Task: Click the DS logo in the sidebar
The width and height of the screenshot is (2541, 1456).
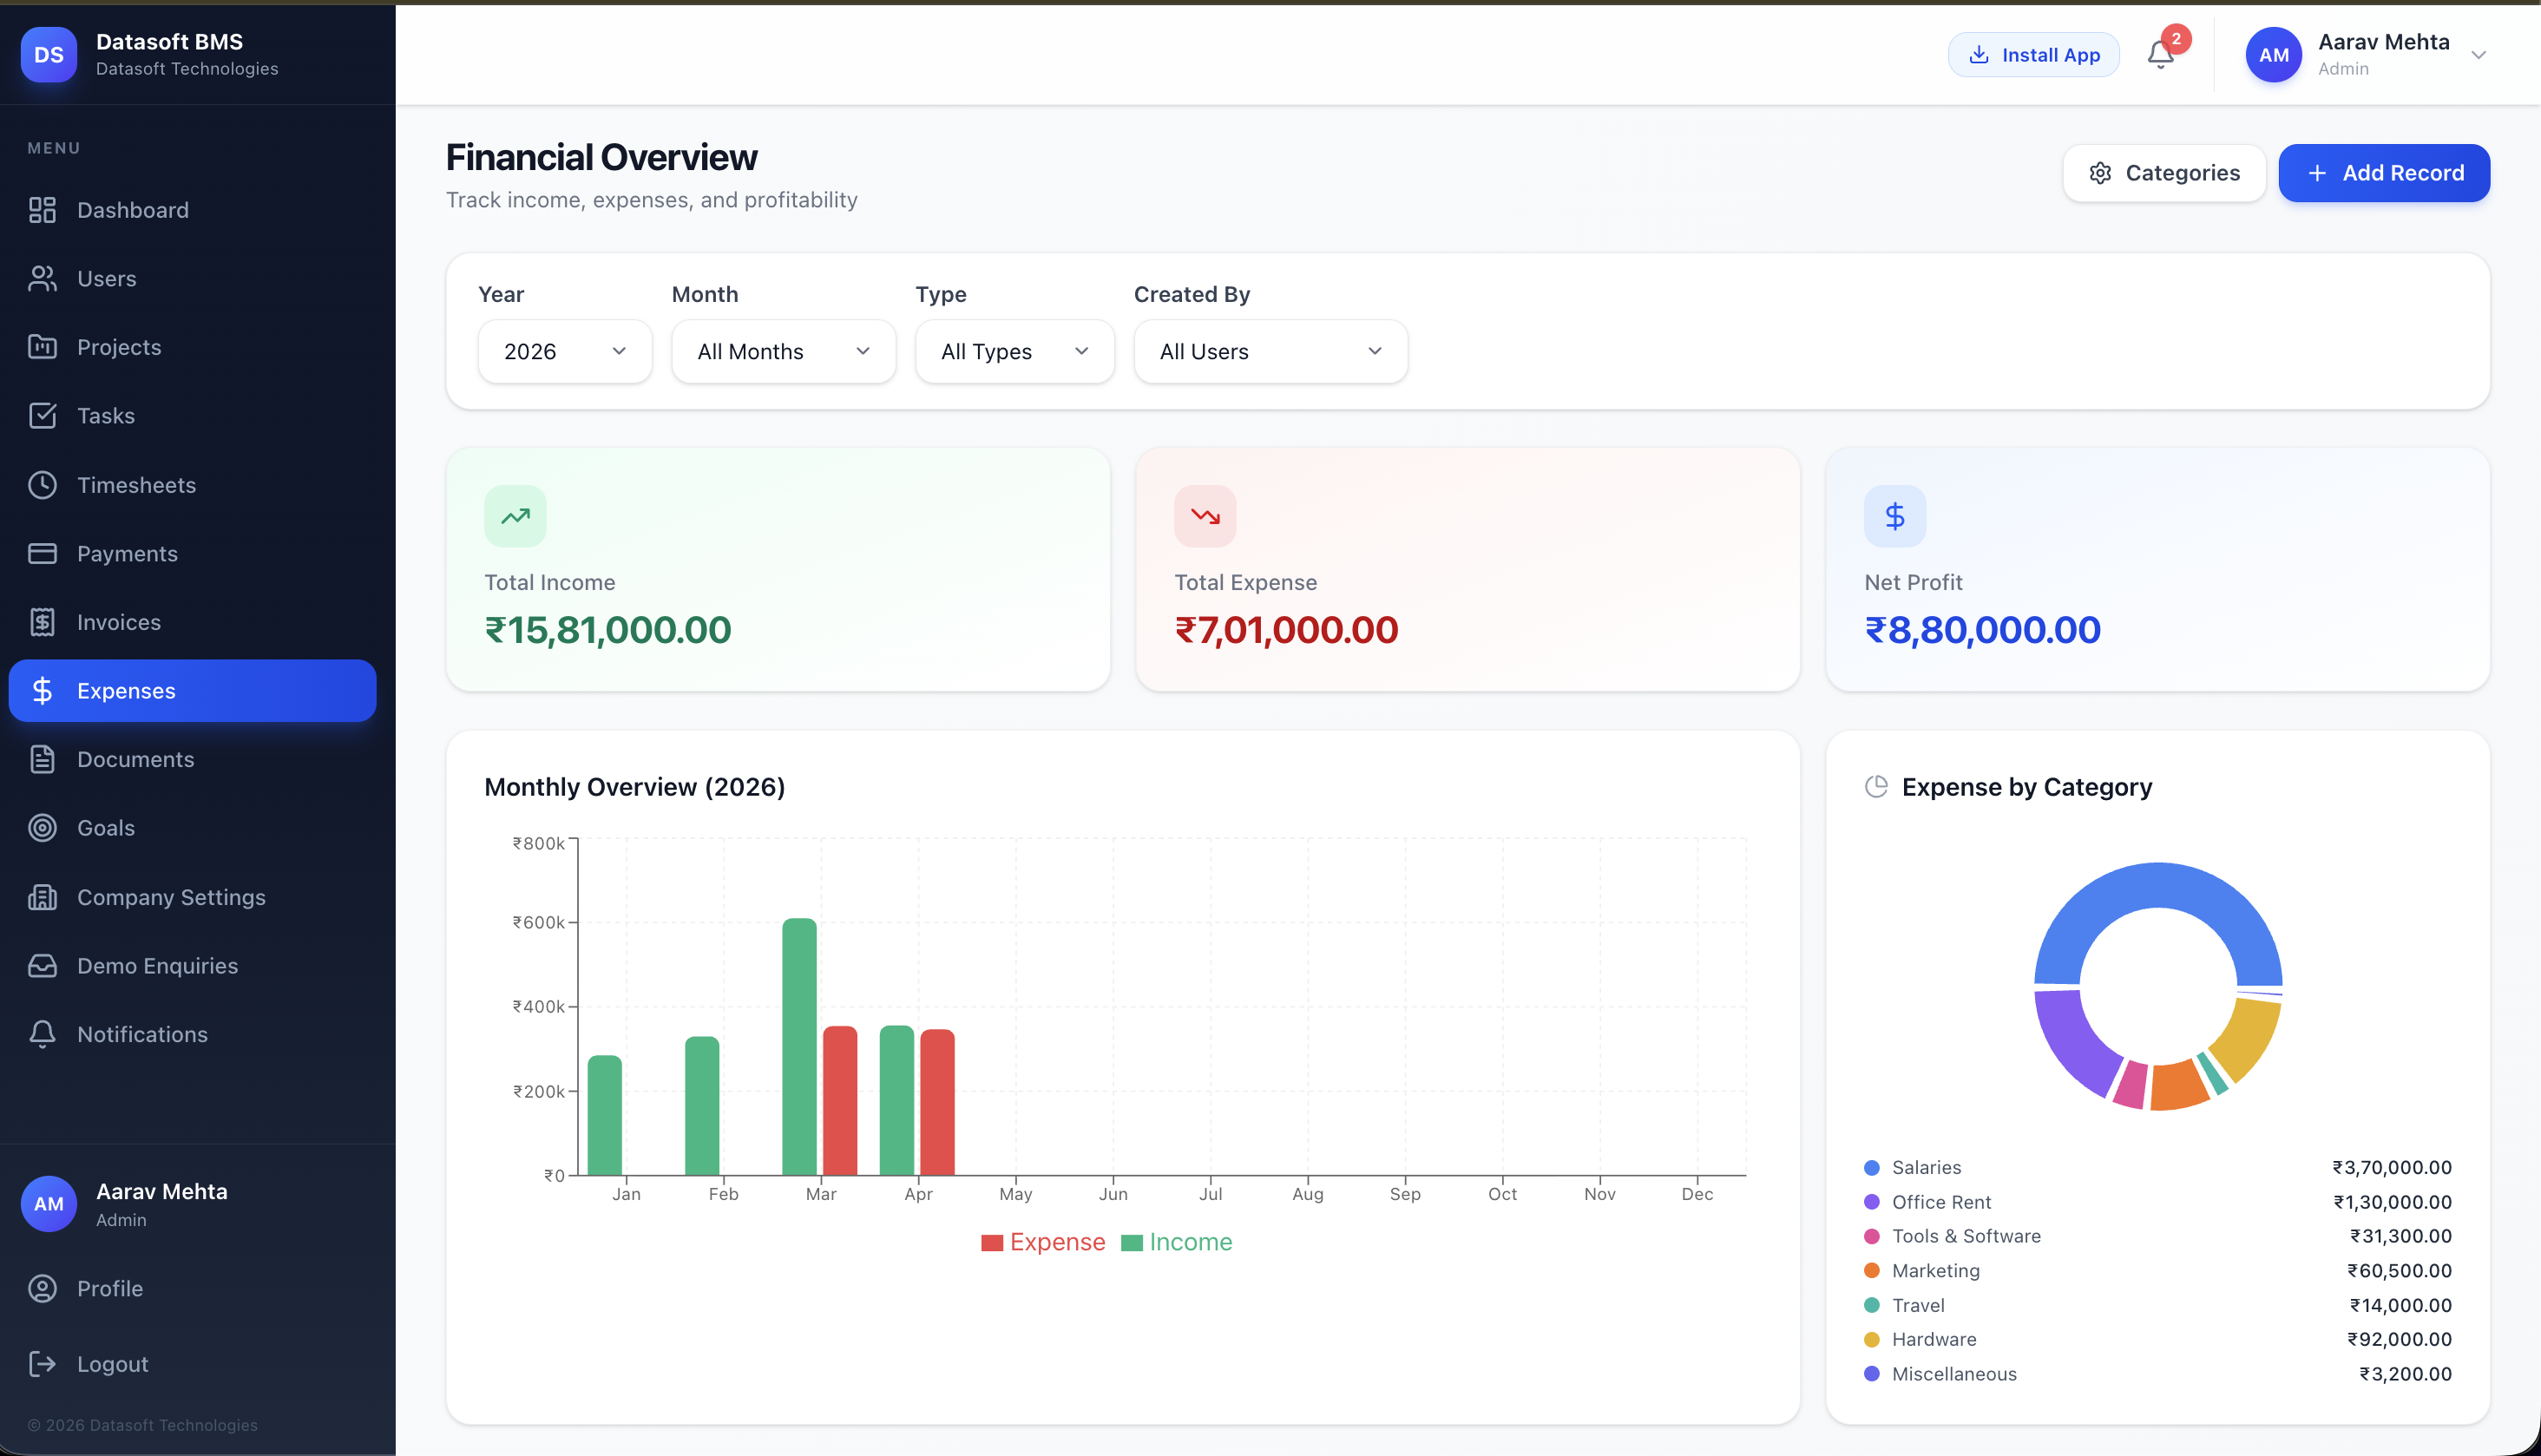Action: (48, 55)
